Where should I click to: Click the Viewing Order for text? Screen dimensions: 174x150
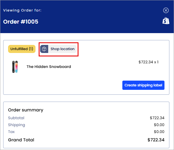(22, 10)
